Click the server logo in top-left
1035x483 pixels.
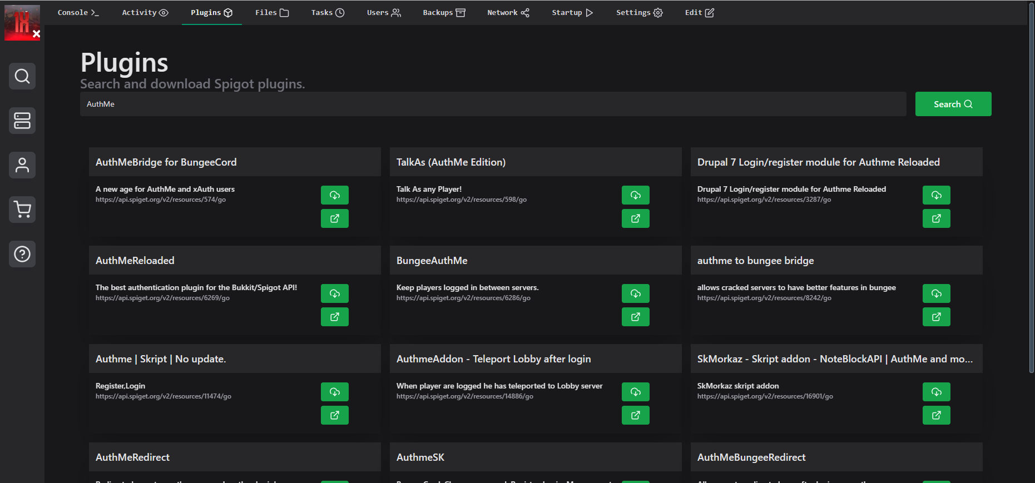22,22
